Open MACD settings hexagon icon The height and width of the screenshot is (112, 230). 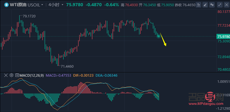click(x=12, y=75)
